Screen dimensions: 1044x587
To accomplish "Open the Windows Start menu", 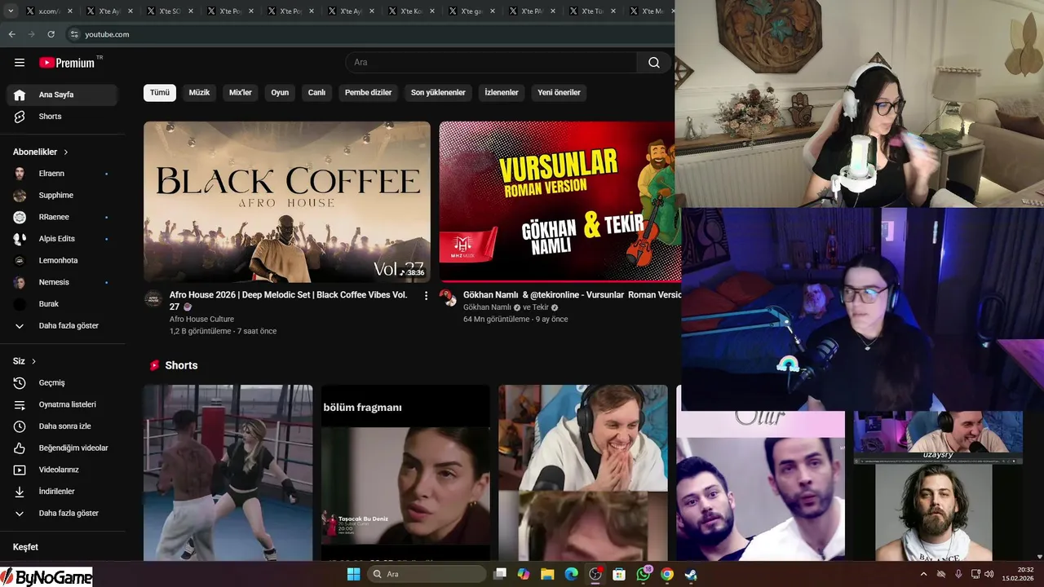I will 353,574.
